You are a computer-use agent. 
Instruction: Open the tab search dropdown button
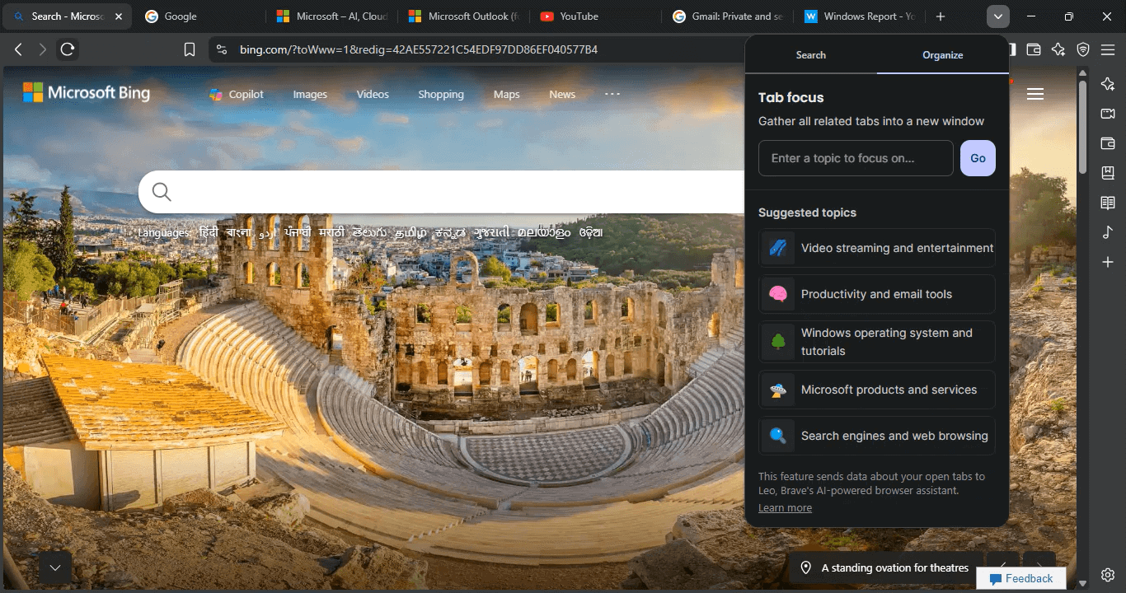998,16
